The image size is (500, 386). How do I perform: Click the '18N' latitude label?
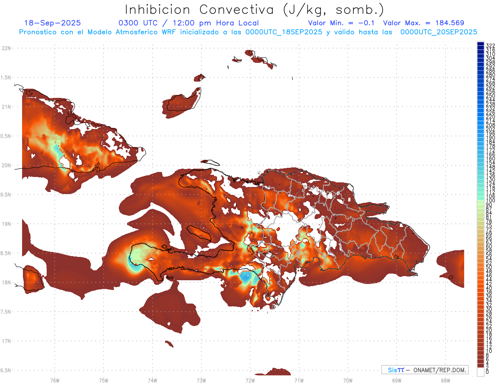[x=6, y=282]
